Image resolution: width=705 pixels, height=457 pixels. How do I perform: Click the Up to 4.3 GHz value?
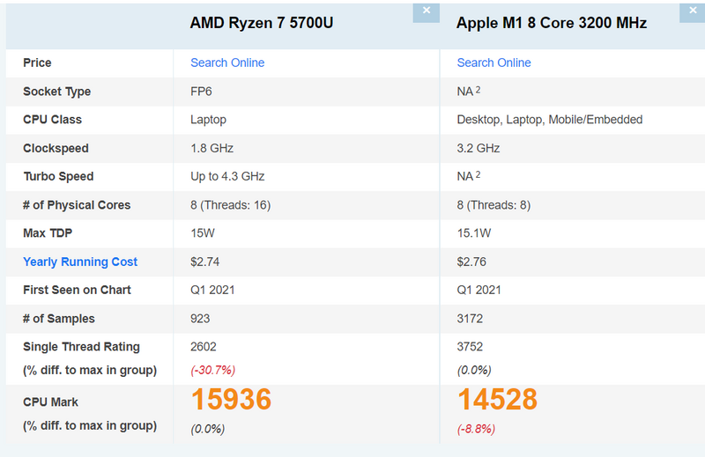[x=227, y=177]
